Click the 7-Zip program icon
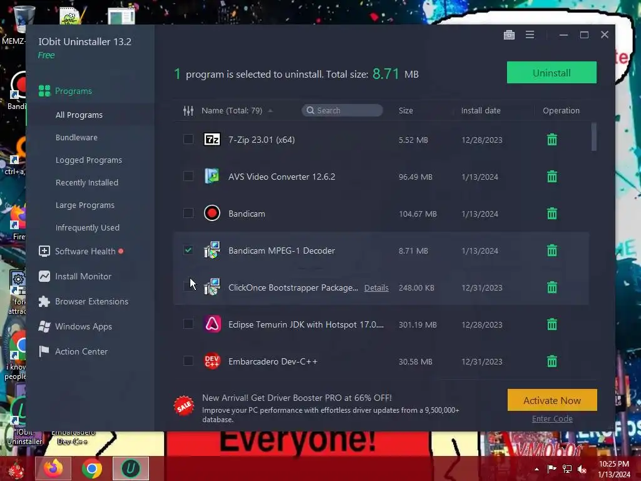This screenshot has width=641, height=481. point(212,140)
